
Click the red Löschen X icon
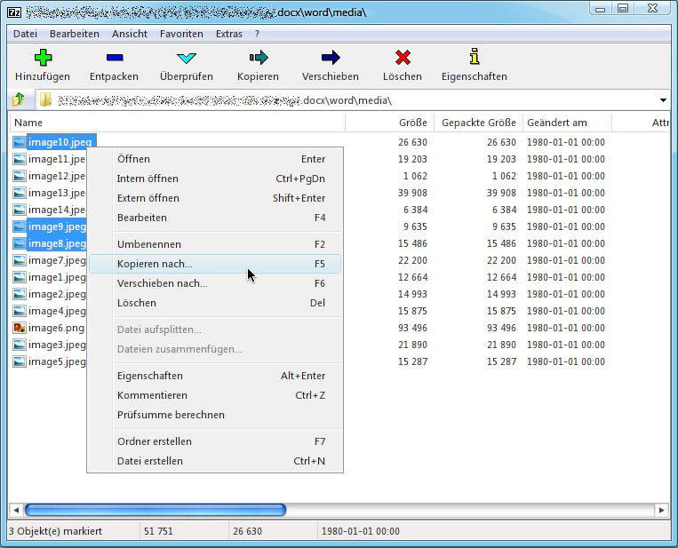click(403, 57)
